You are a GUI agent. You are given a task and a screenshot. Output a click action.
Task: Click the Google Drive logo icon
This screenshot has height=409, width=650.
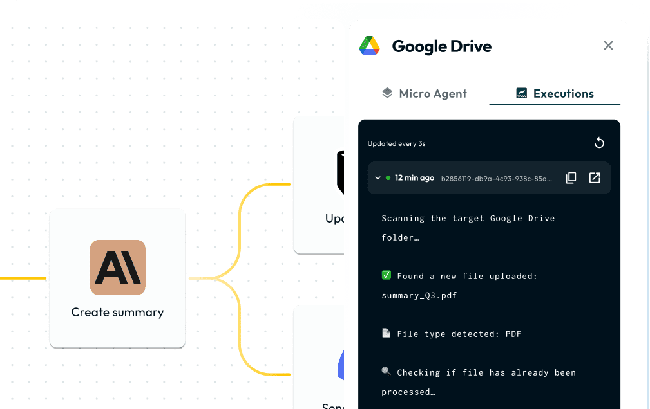[x=369, y=46]
